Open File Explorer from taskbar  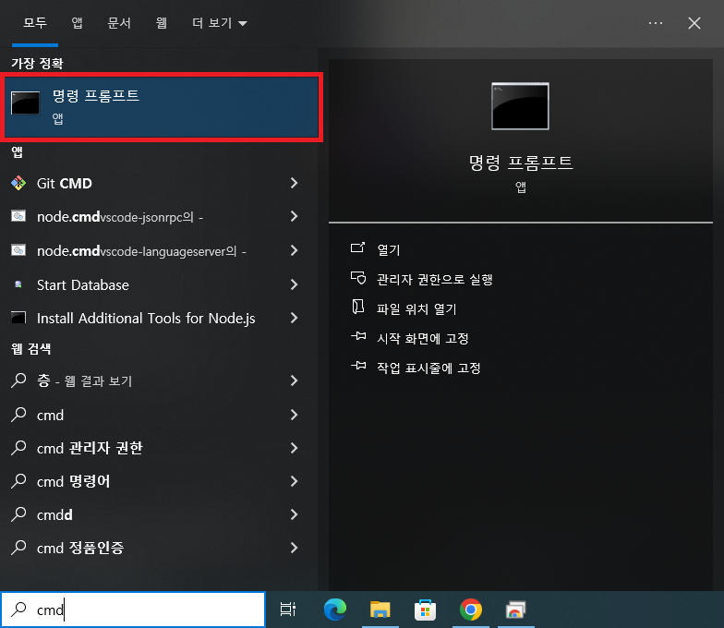[380, 610]
